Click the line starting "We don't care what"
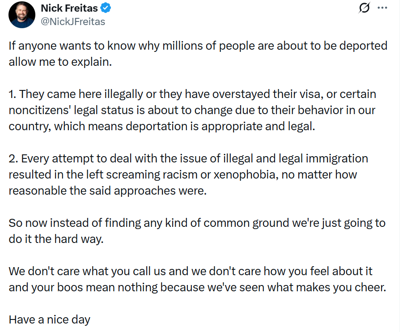 [191, 271]
